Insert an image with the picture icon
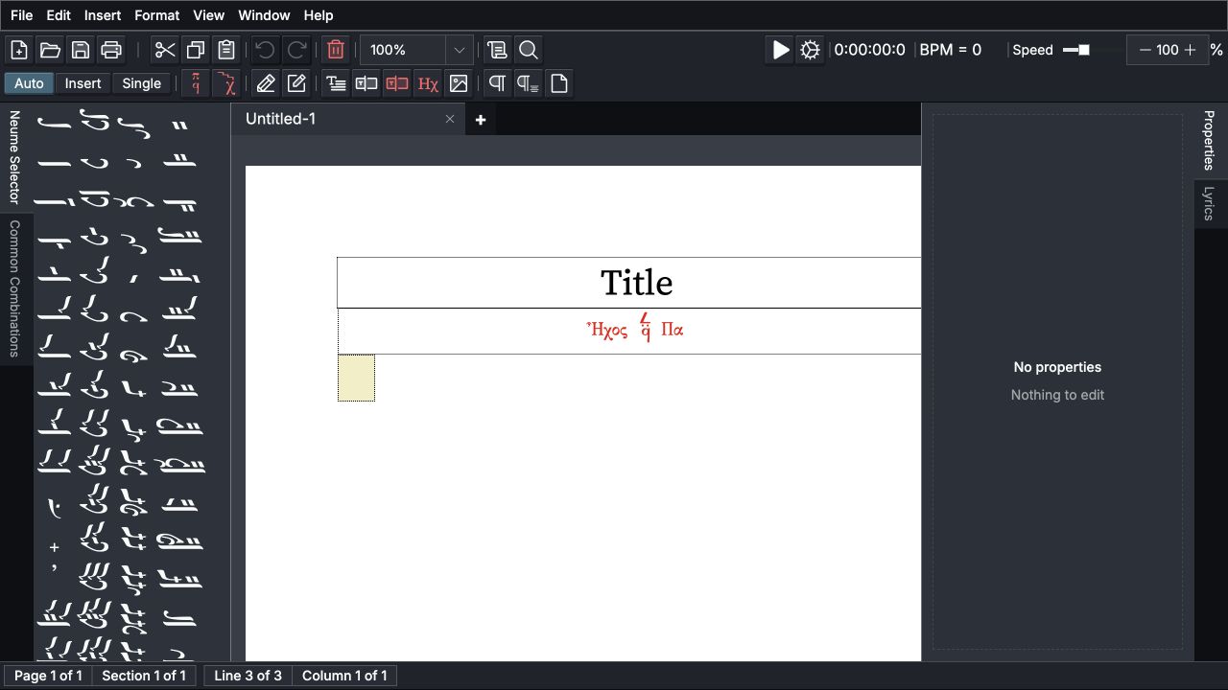The width and height of the screenshot is (1228, 690). [x=459, y=83]
